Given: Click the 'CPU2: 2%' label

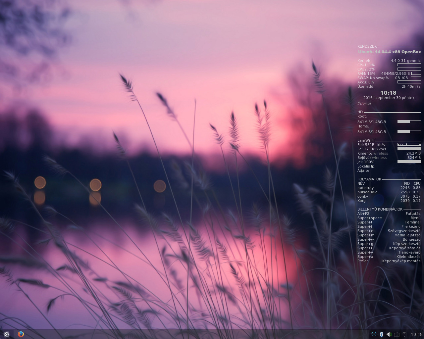Looking at the screenshot, I should pyautogui.click(x=366, y=69).
